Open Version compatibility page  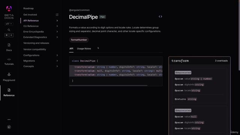click(x=34, y=49)
